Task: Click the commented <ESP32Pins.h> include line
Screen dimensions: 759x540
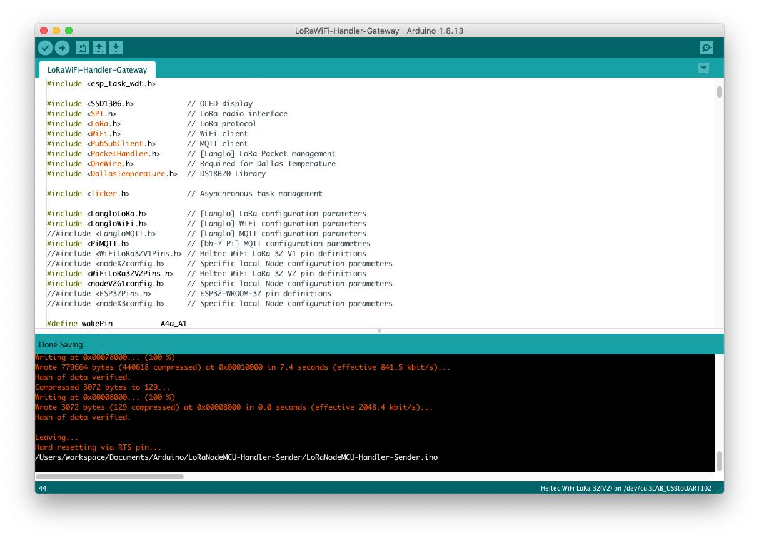Action: click(x=189, y=294)
